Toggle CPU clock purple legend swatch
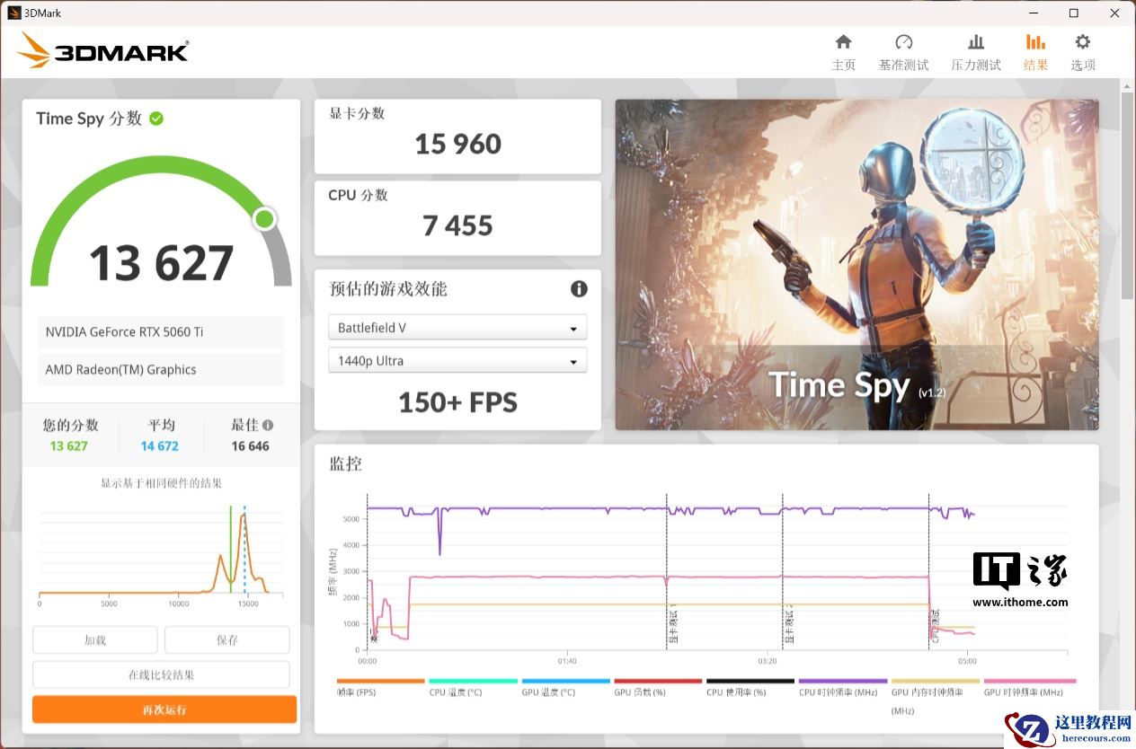Viewport: 1136px width, 749px height. [843, 681]
